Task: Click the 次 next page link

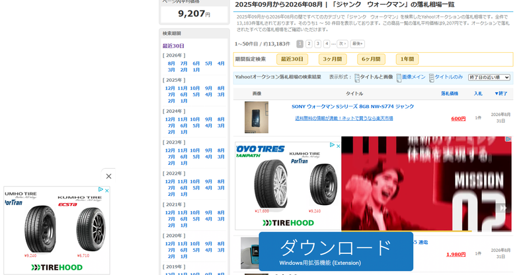Action: 343,44
